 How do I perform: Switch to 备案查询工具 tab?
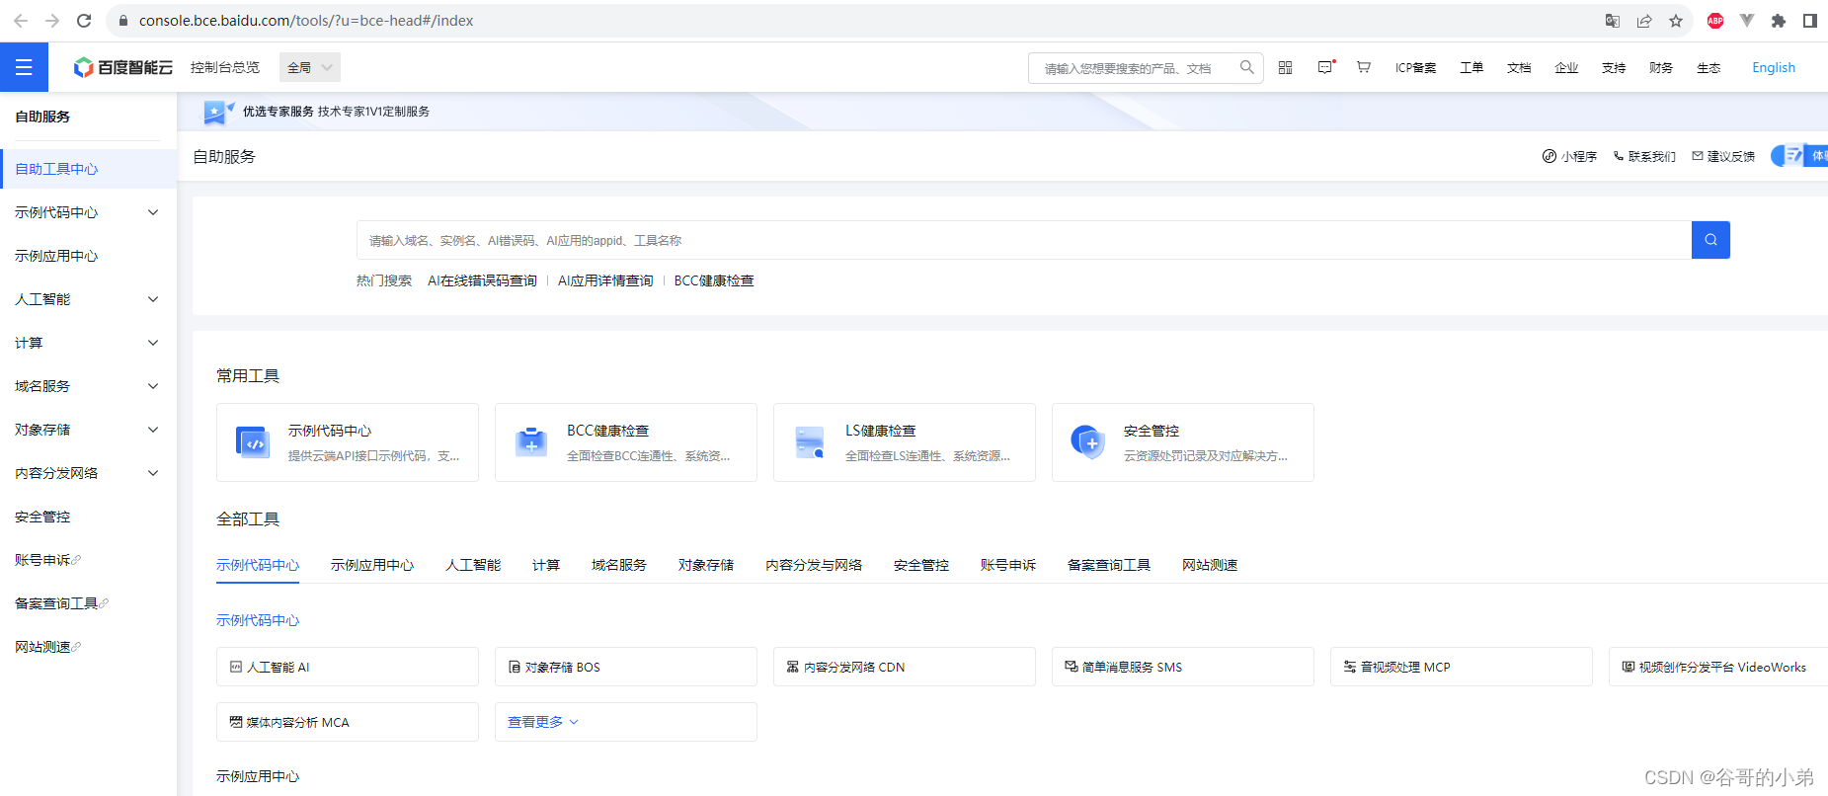click(1109, 565)
